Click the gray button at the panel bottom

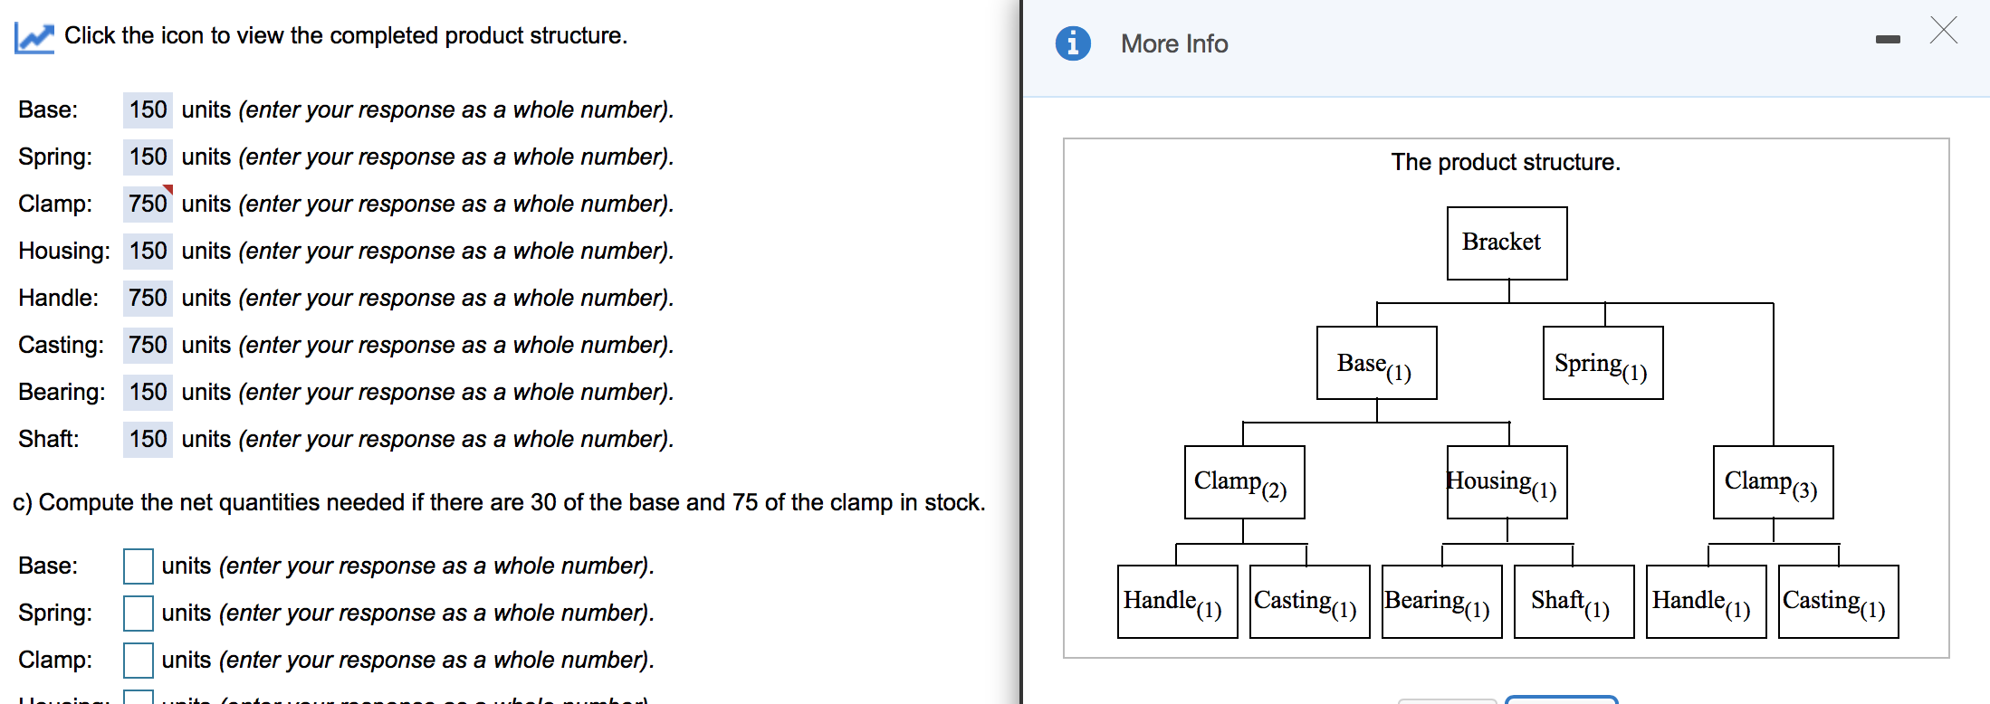pyautogui.click(x=1446, y=702)
